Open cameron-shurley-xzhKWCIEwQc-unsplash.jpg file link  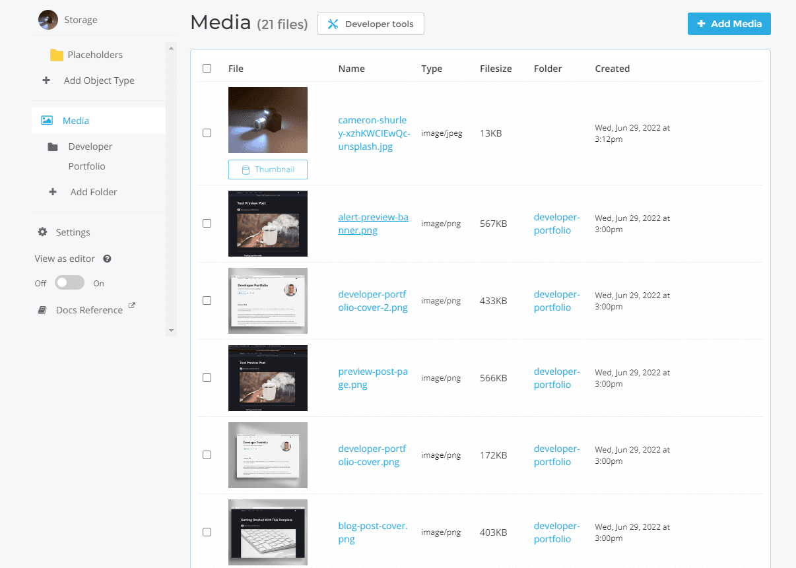tap(374, 133)
